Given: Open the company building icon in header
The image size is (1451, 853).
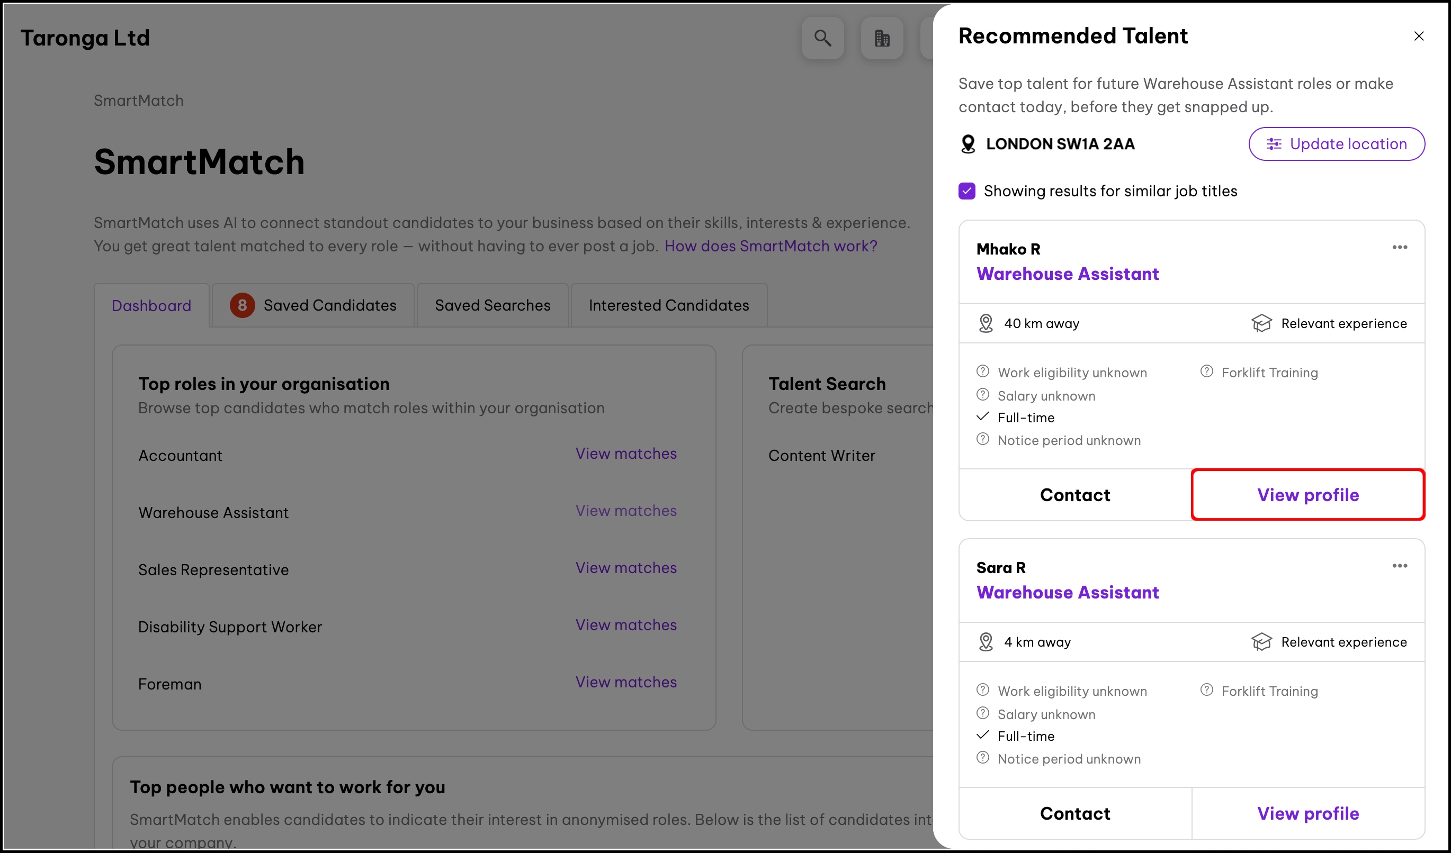Looking at the screenshot, I should point(882,38).
